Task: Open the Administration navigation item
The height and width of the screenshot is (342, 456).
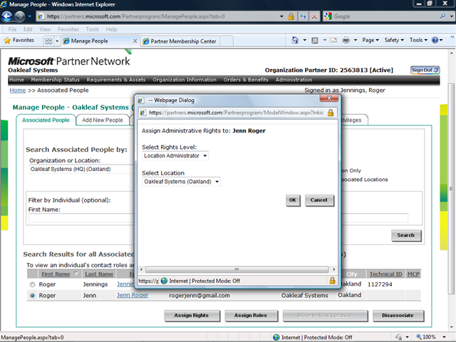Action: click(x=294, y=80)
